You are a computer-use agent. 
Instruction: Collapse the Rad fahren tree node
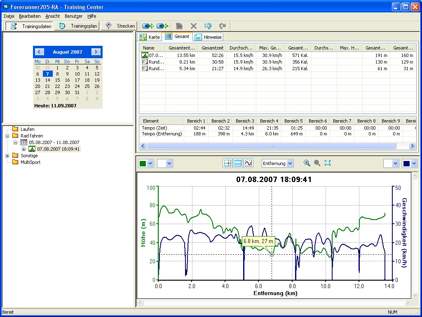point(7,136)
